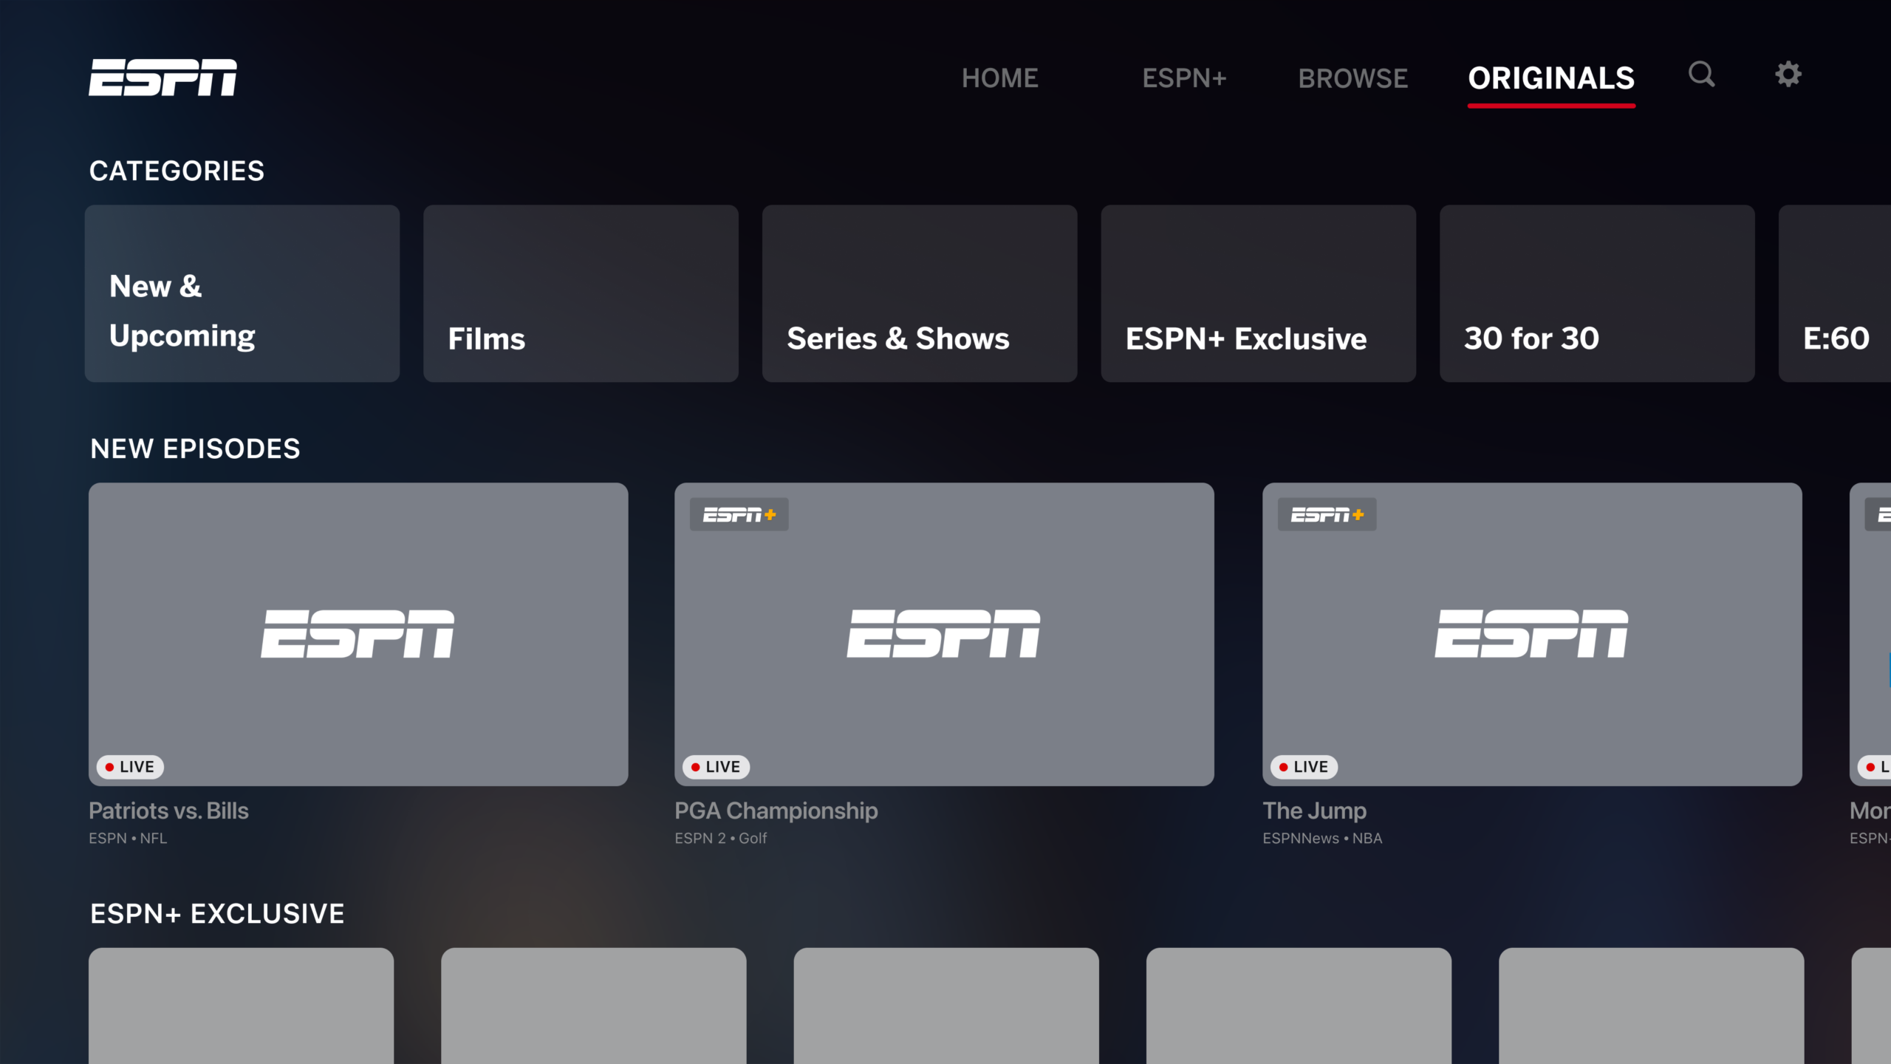Click LIVE badge on Patriots vs. Bills
The width and height of the screenshot is (1891, 1064).
[x=130, y=767]
